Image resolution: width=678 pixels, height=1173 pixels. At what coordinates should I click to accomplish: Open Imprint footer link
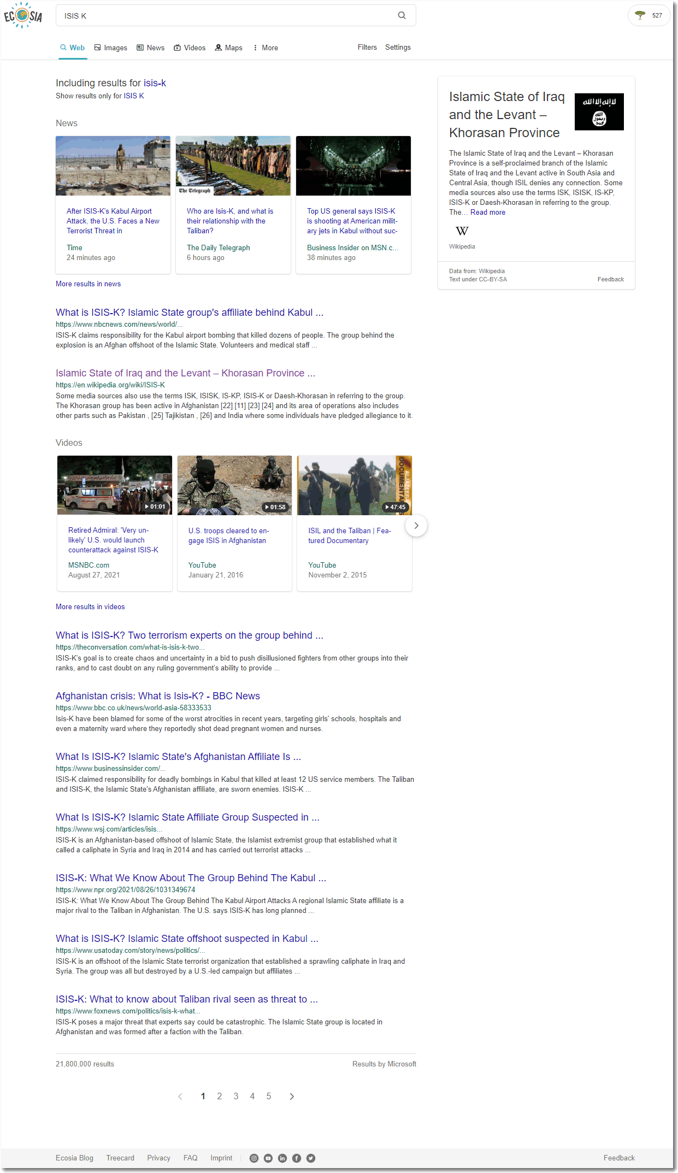[221, 1158]
